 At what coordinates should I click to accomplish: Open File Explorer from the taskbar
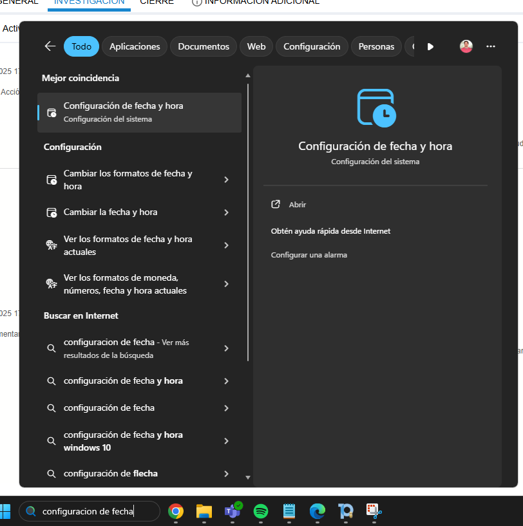pyautogui.click(x=204, y=511)
